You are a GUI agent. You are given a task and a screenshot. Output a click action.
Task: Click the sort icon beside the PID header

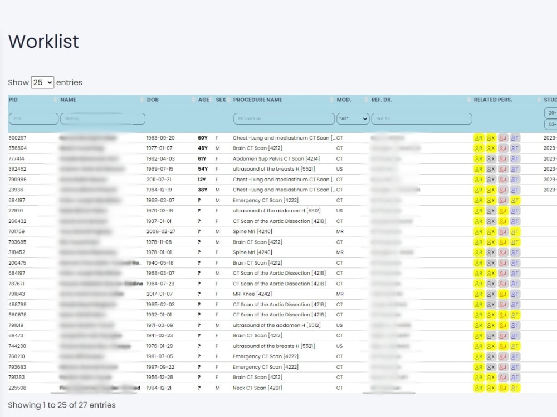point(54,100)
